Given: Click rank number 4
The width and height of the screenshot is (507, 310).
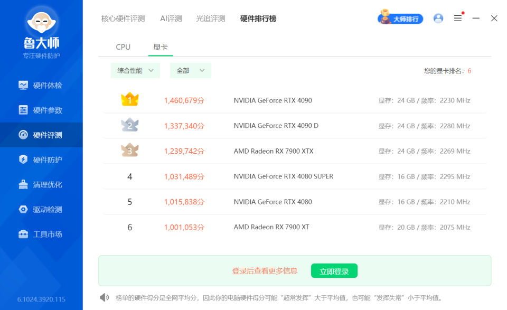Looking at the screenshot, I should tap(130, 176).
